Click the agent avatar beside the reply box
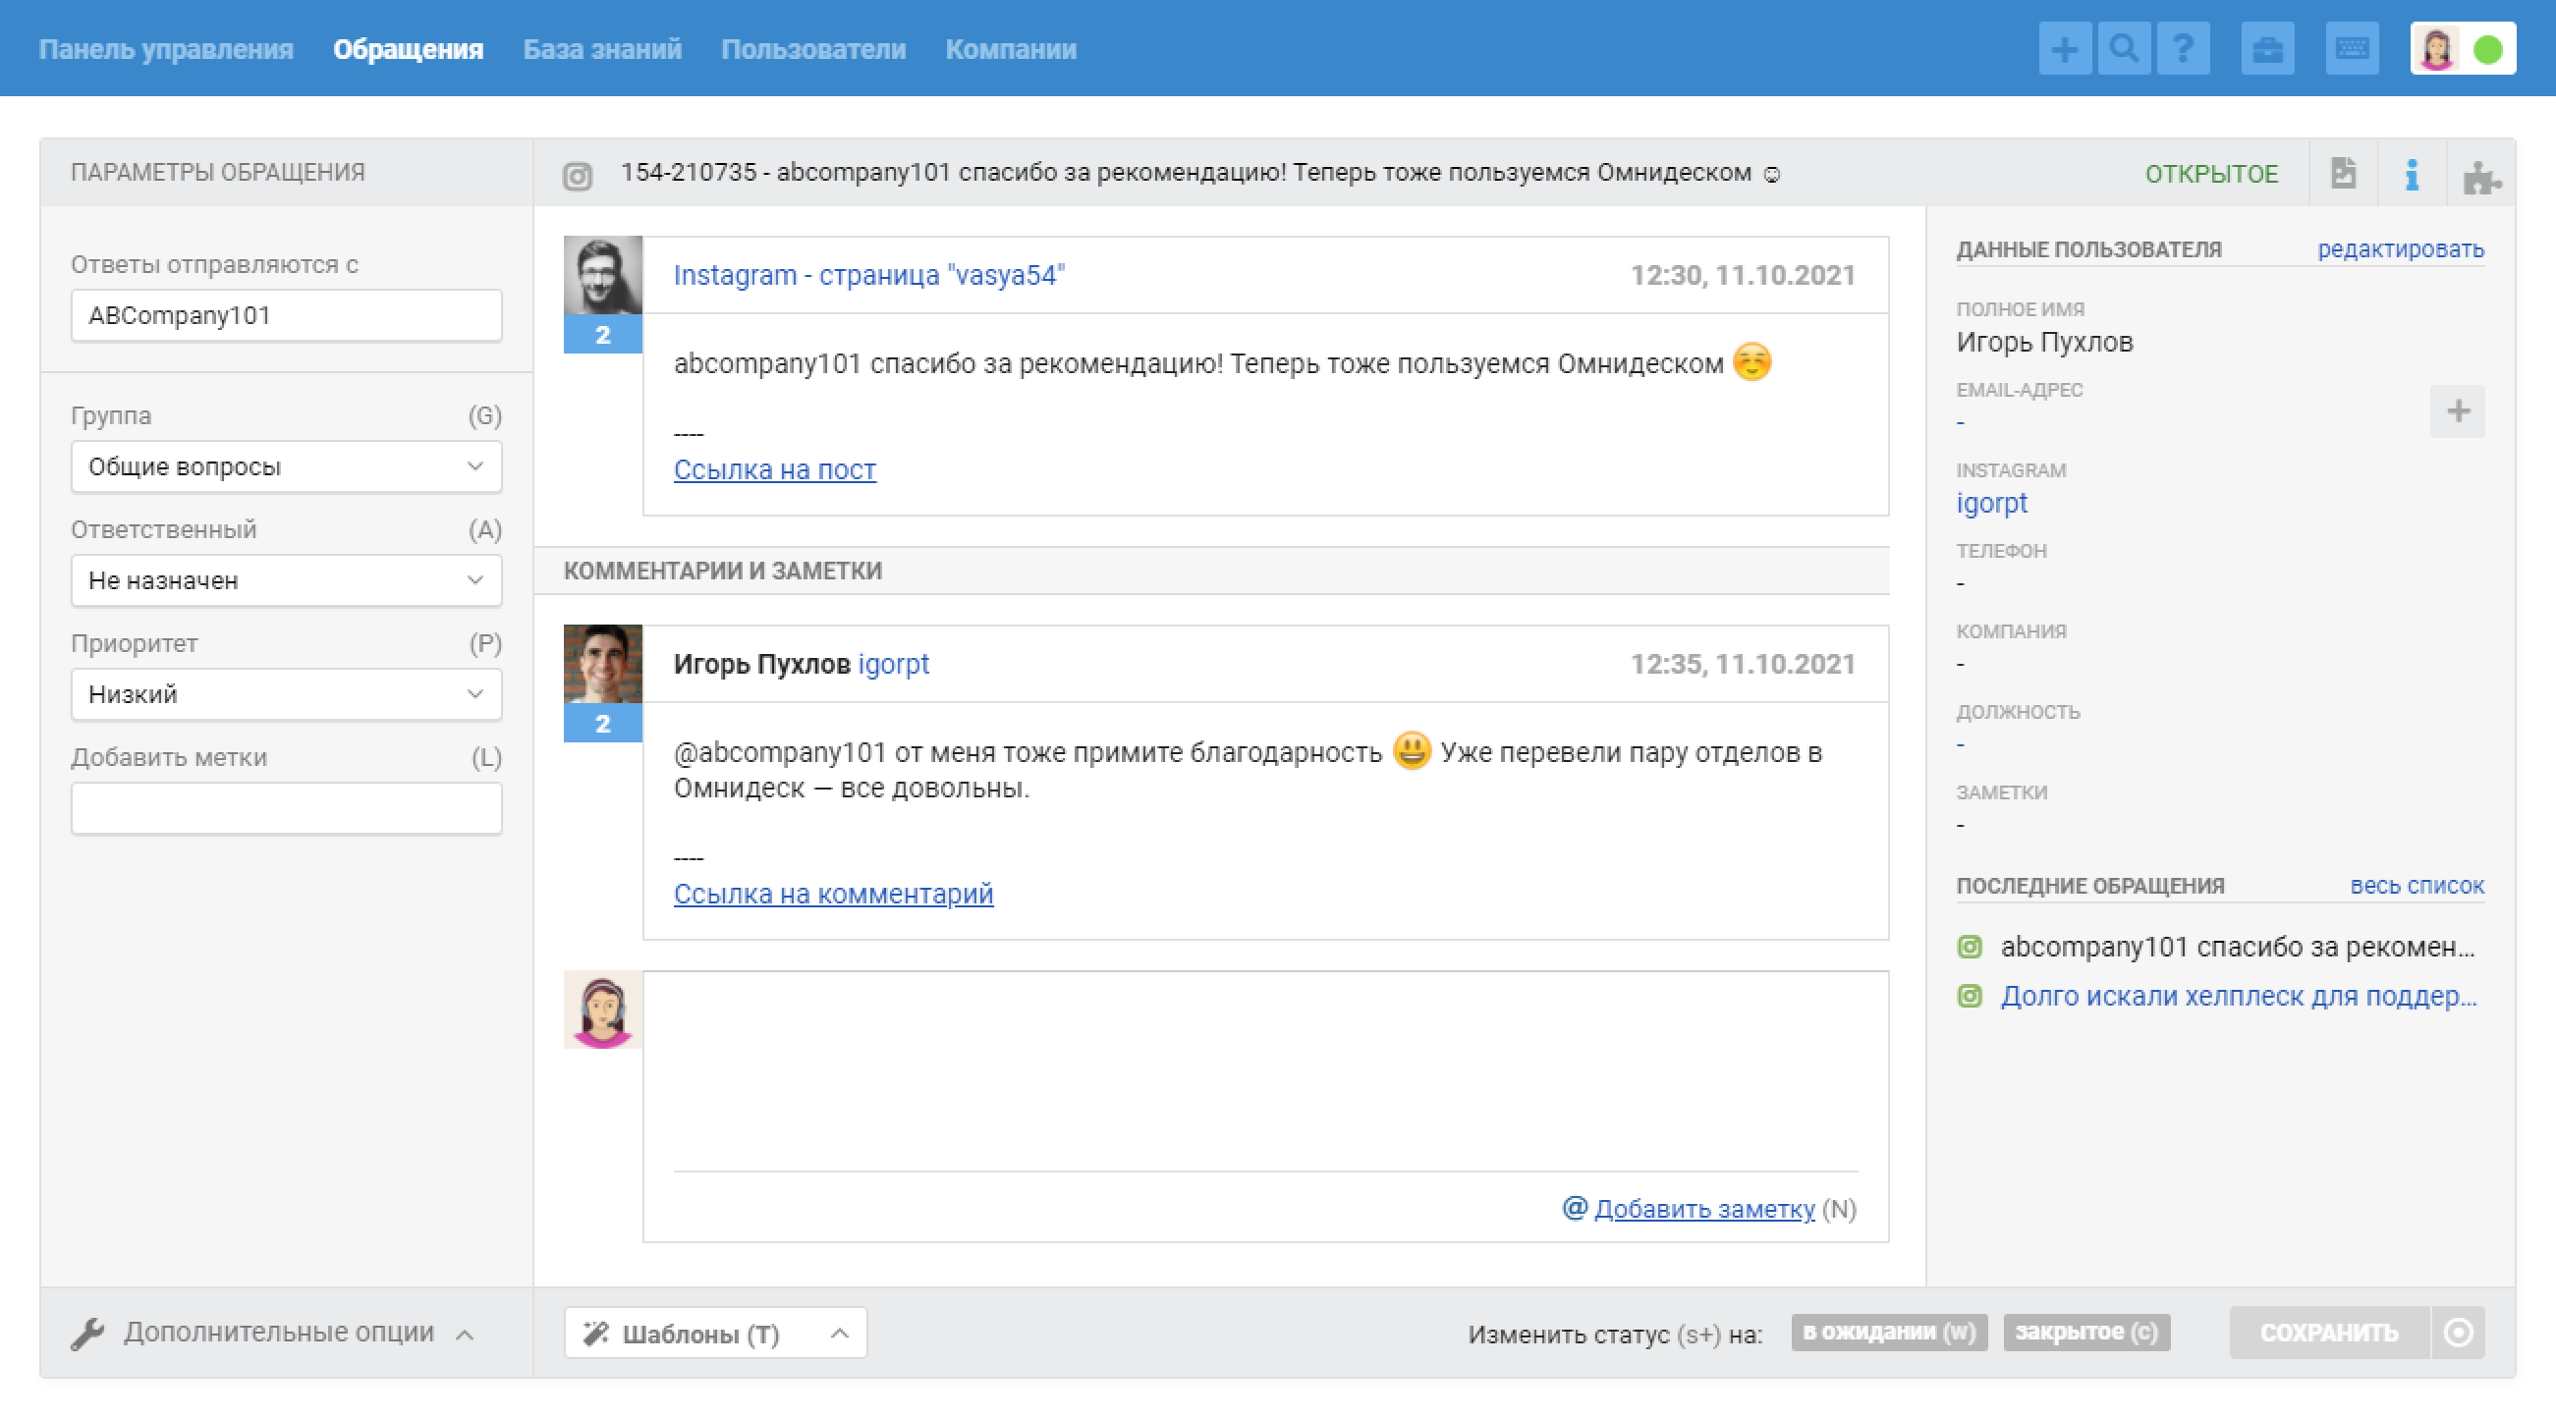 point(602,1009)
